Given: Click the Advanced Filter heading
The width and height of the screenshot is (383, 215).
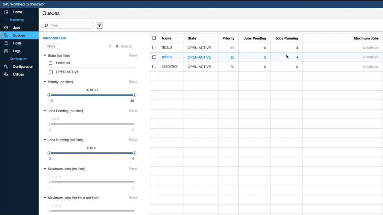Looking at the screenshot, I should coord(54,38).
